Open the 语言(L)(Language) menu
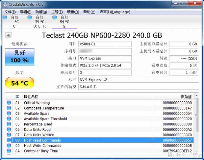The image size is (204, 160). point(115,12)
